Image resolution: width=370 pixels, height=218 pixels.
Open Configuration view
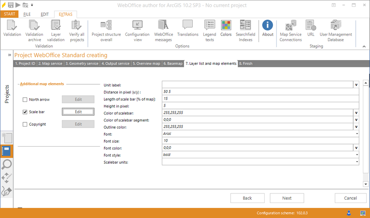click(x=137, y=31)
